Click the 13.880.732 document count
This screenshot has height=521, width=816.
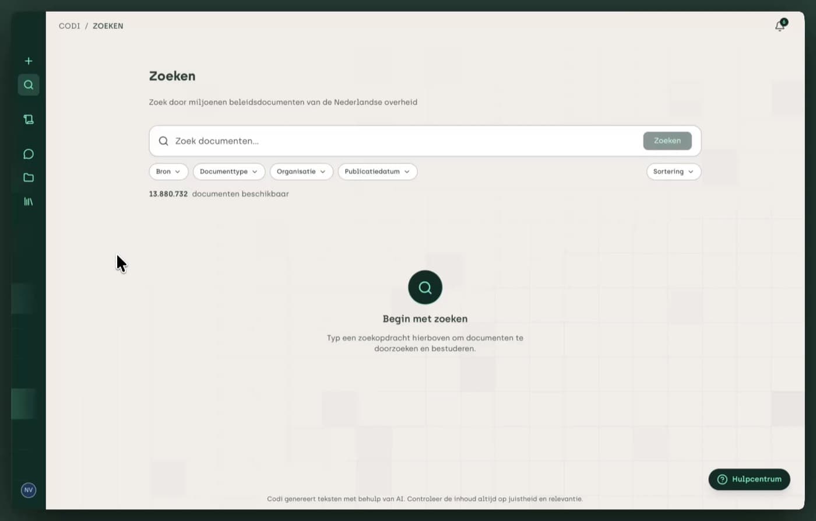point(168,194)
